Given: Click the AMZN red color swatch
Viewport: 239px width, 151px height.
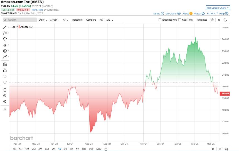Looking at the screenshot, I should coord(19,27).
